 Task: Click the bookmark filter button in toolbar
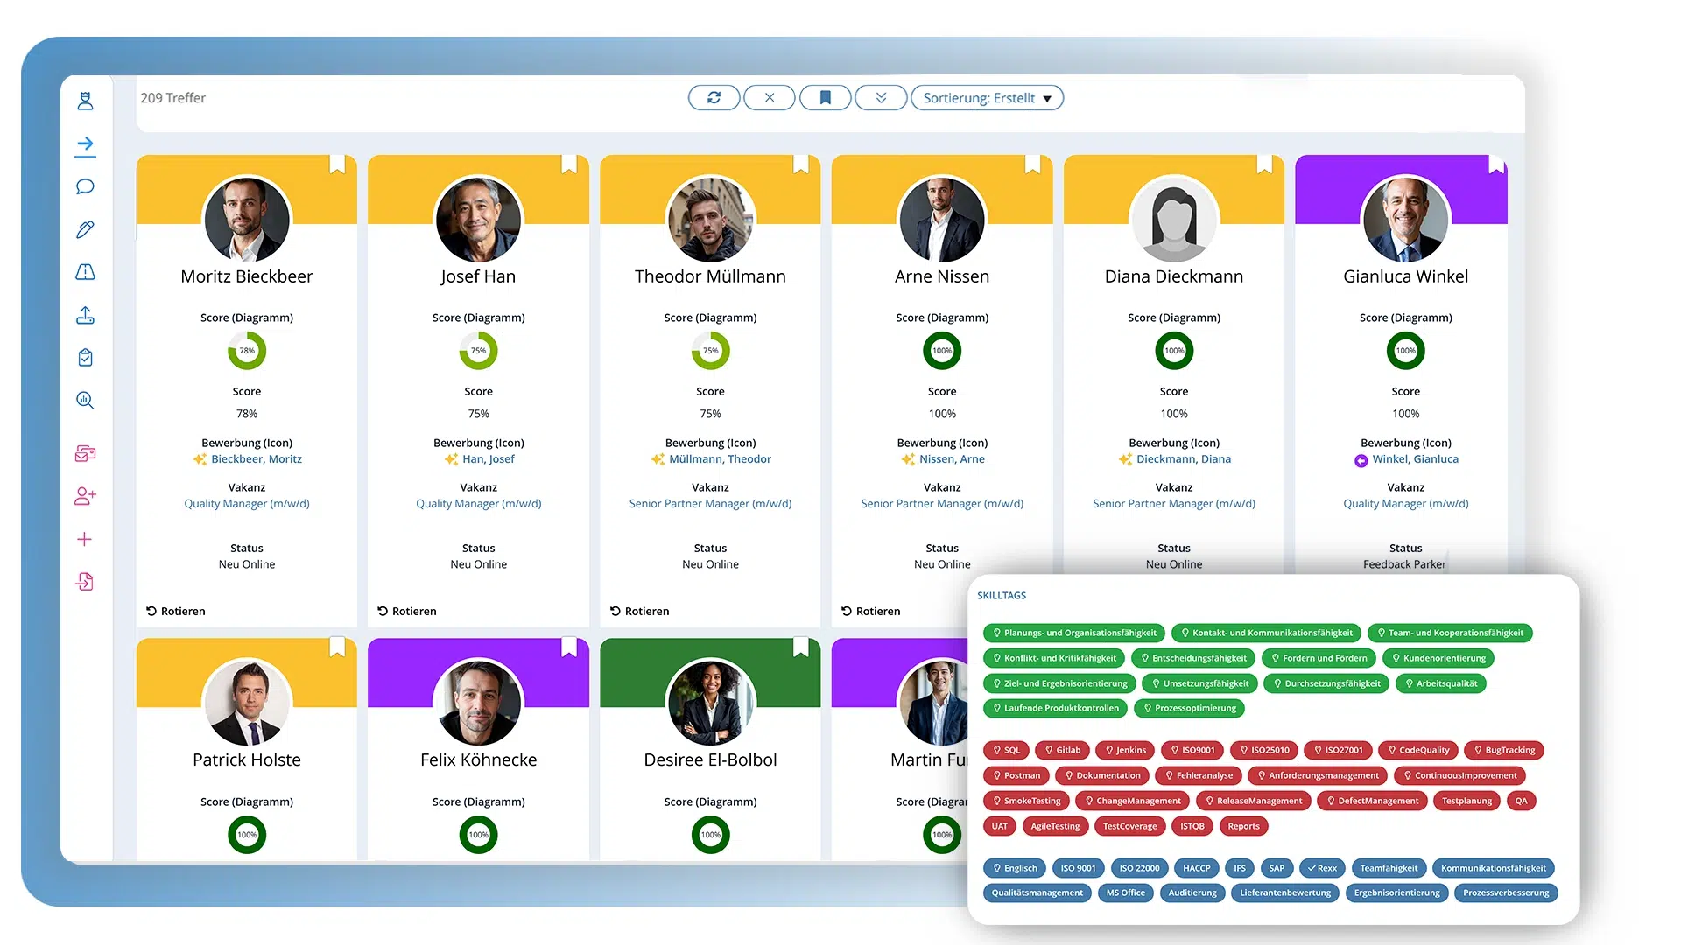(x=825, y=98)
